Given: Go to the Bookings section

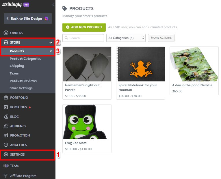Looking at the screenshot, I should tap(18, 107).
